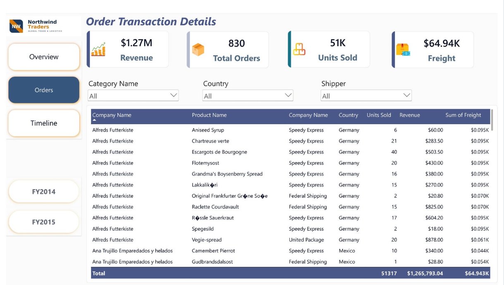Select the Orders navigation button

[x=44, y=90]
